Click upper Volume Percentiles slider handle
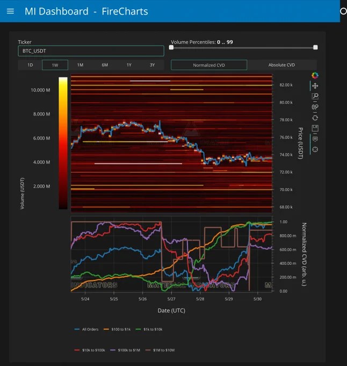Screen dimensions: 347x366 315,47
